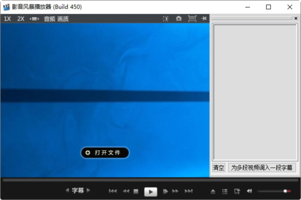Skip to the next track
The width and height of the screenshot is (301, 200).
(x=189, y=191)
